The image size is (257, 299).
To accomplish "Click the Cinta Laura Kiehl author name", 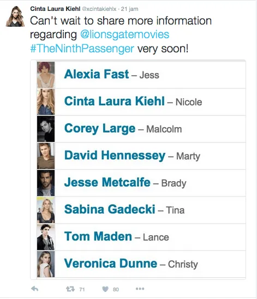I will click(55, 9).
